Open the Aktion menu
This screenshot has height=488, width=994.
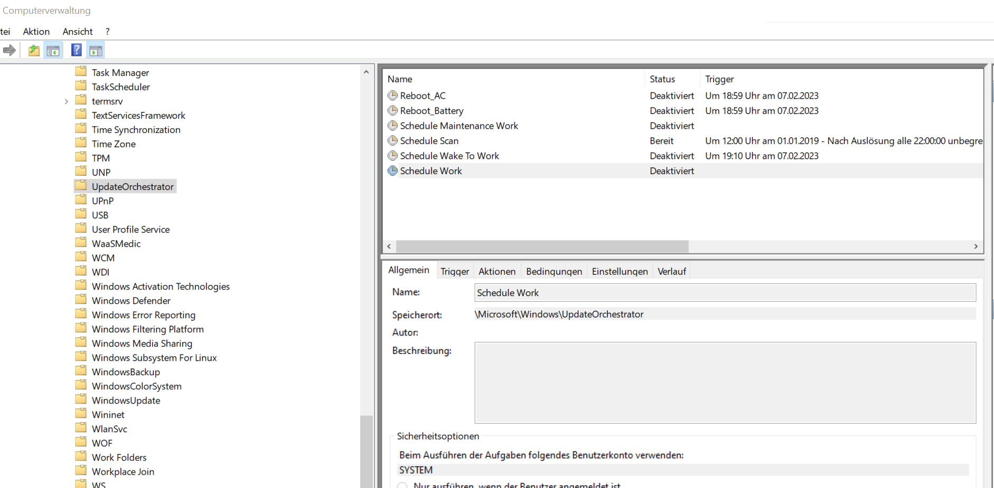(x=36, y=32)
